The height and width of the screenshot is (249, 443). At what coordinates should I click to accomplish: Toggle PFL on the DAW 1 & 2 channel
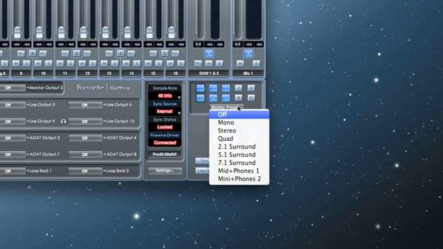[x=198, y=64]
